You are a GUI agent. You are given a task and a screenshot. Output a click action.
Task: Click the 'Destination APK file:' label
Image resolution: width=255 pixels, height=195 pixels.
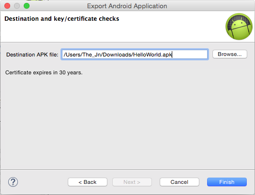(x=32, y=55)
